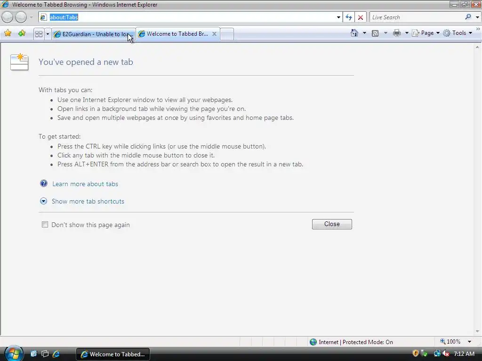Image resolution: width=482 pixels, height=361 pixels.
Task: Click the Add to Favorites icon
Action: tap(22, 33)
